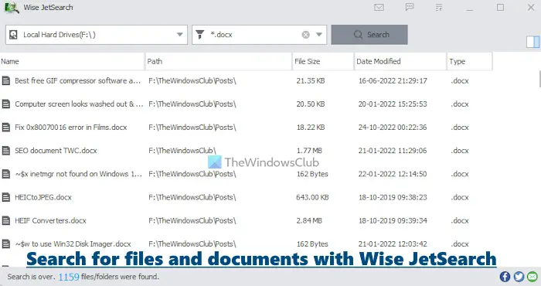Click date '16-06-2022 21:29:17'
Image resolution: width=541 pixels, height=286 pixels.
[x=393, y=80]
